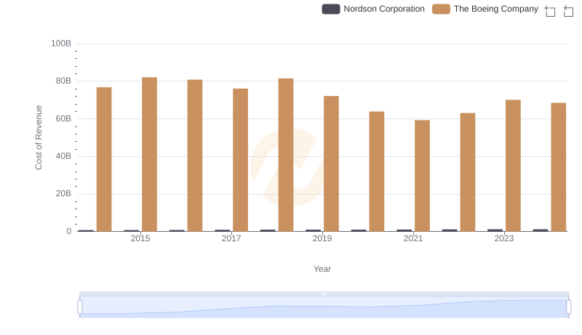This screenshot has width=582, height=335.
Task: Click the 20B y-axis label
Action: (63, 193)
